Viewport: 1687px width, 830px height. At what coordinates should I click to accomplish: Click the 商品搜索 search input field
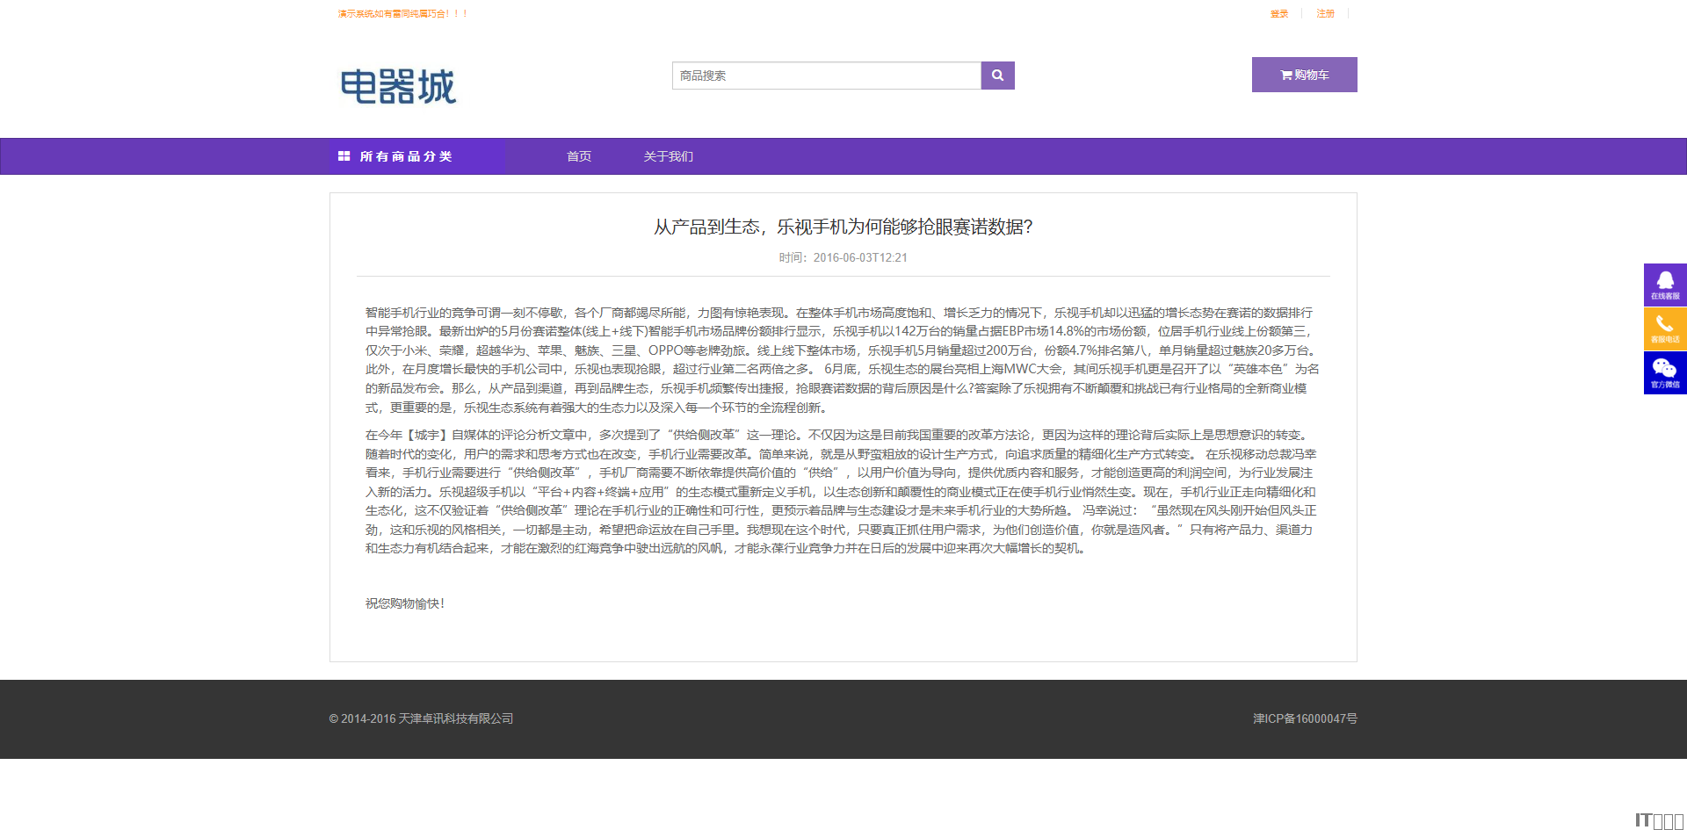tap(826, 76)
